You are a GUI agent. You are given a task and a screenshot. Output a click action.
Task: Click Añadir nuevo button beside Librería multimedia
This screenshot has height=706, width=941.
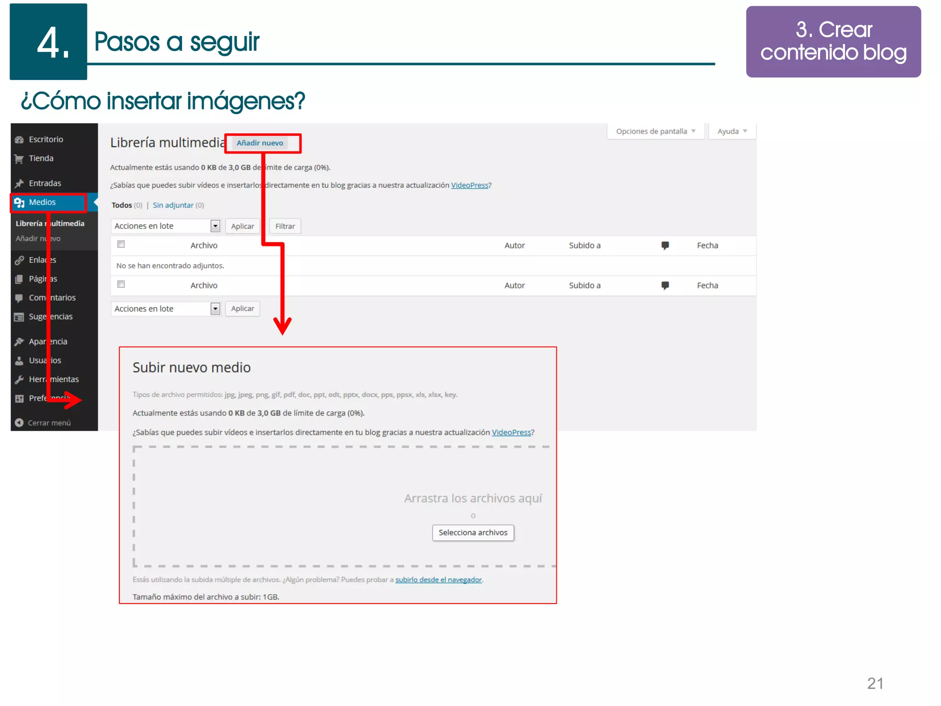[260, 143]
